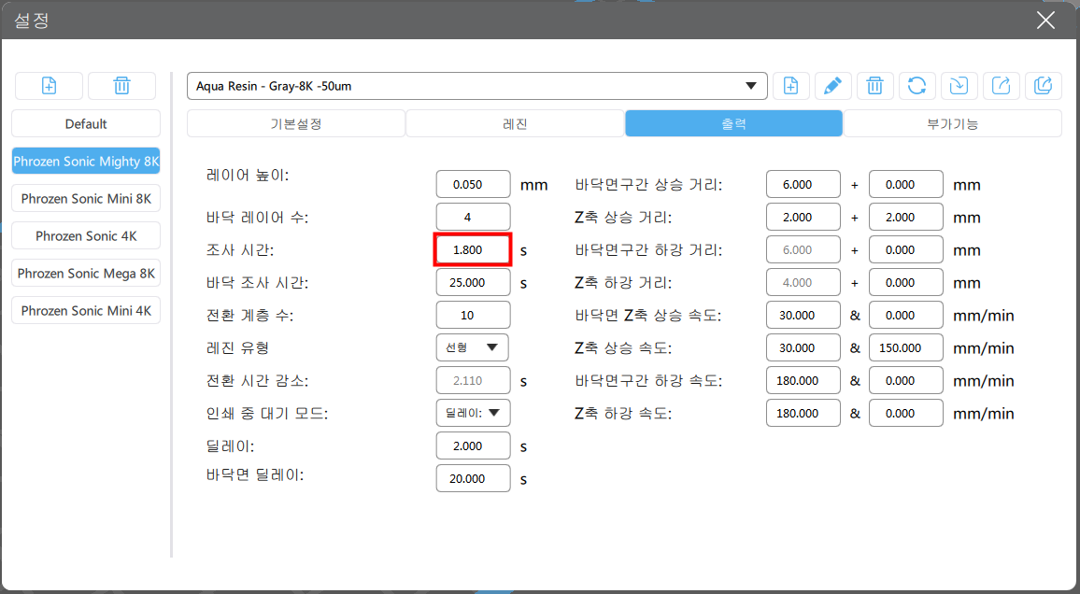Import a profile with the arrow-in icon
Viewport: 1080px width, 594px height.
(x=959, y=86)
